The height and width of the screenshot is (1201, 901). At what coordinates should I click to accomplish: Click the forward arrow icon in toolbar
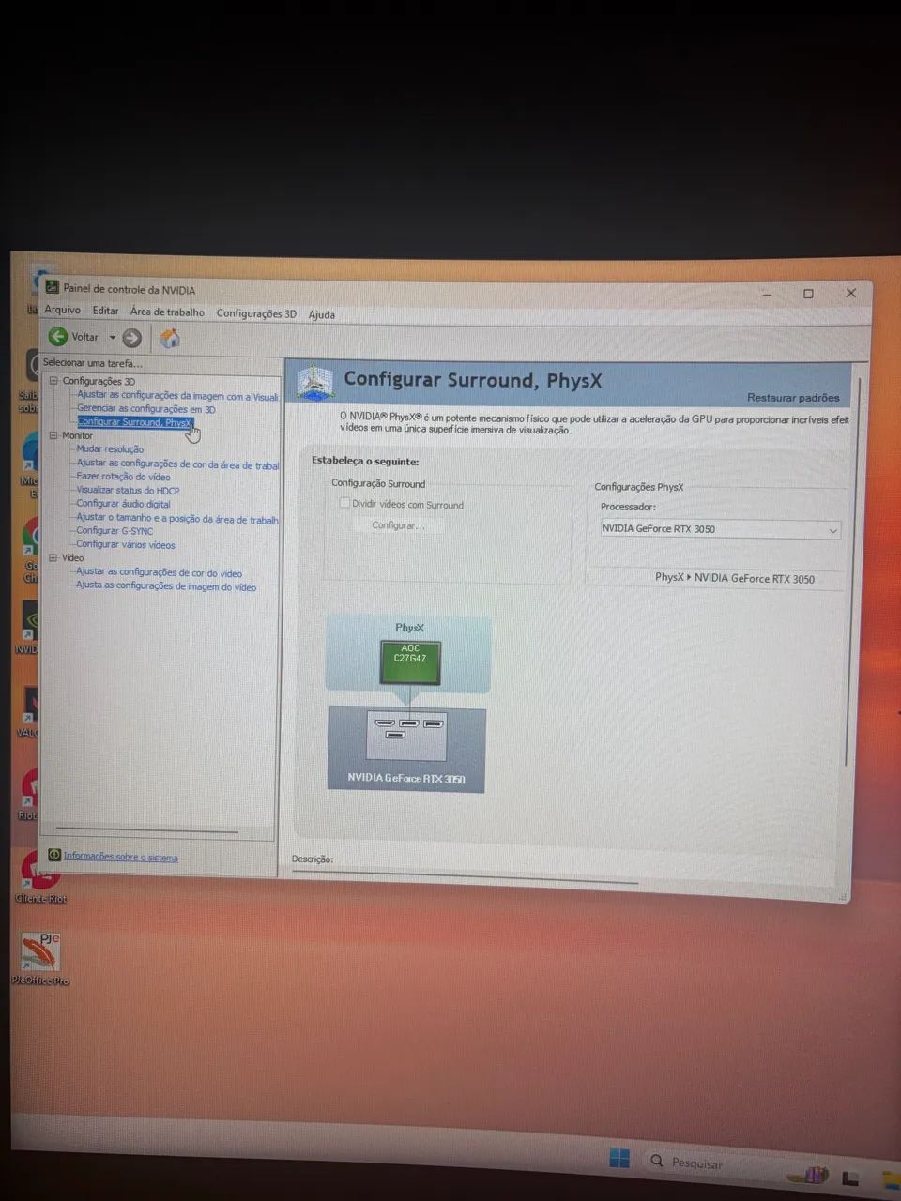(x=132, y=338)
